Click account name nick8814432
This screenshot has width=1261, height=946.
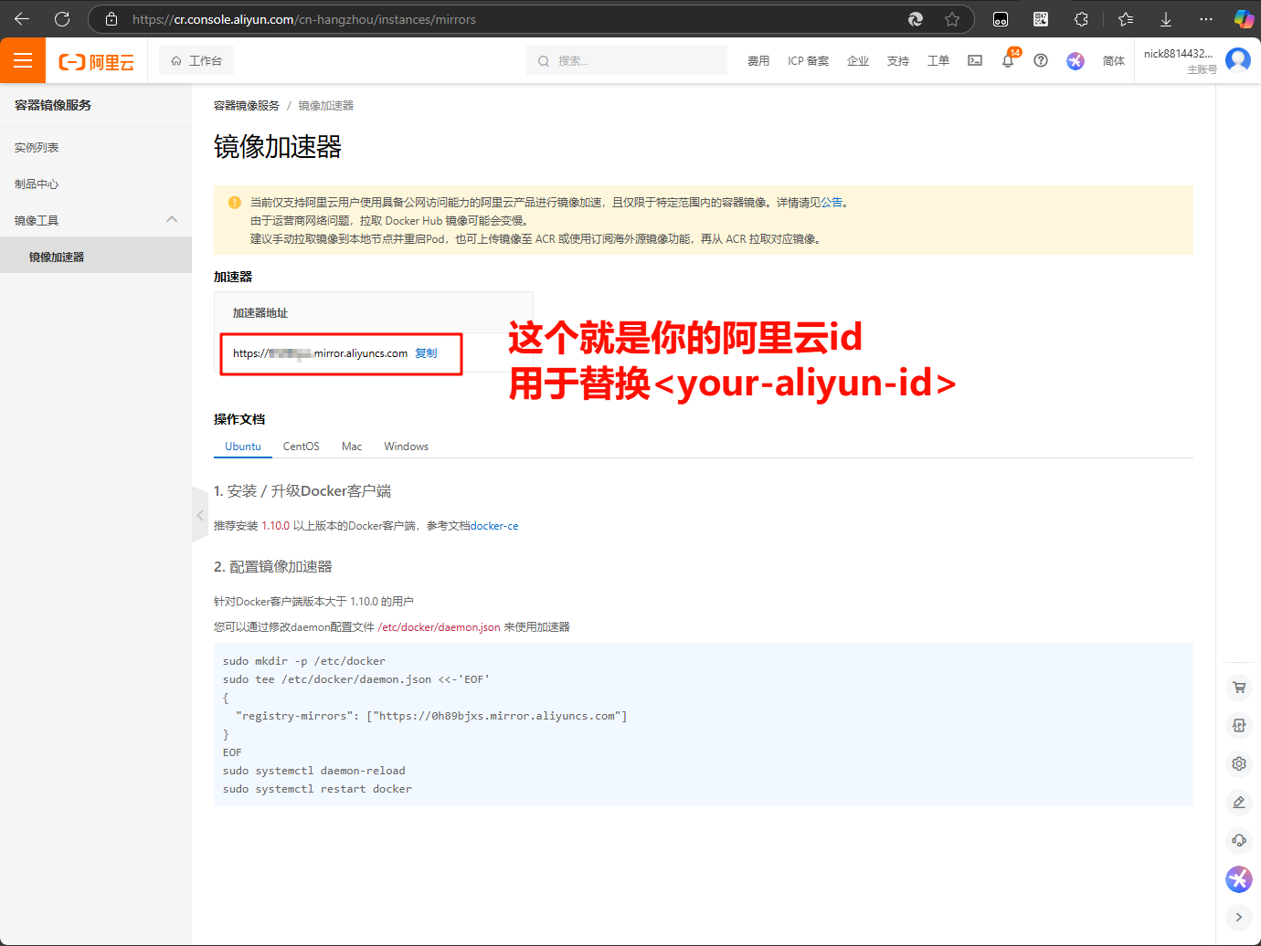coord(1178,54)
